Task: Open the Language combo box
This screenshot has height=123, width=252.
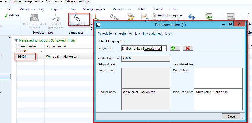Action: pyautogui.click(x=144, y=48)
